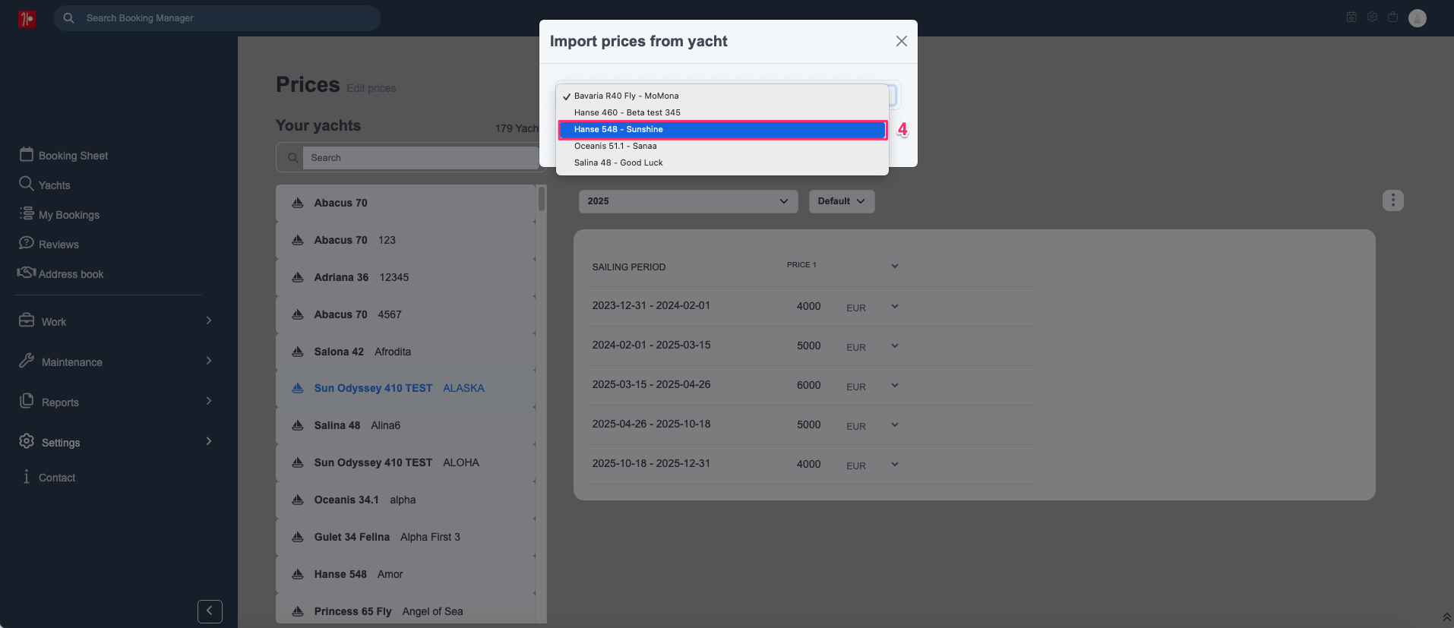Click the Booking Manager logo icon
Image resolution: width=1454 pixels, height=628 pixels.
click(x=27, y=18)
